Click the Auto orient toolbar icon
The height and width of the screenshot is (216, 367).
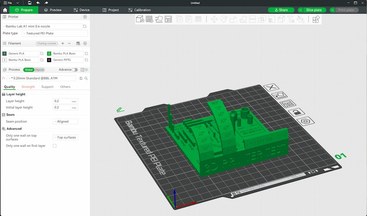159,19
